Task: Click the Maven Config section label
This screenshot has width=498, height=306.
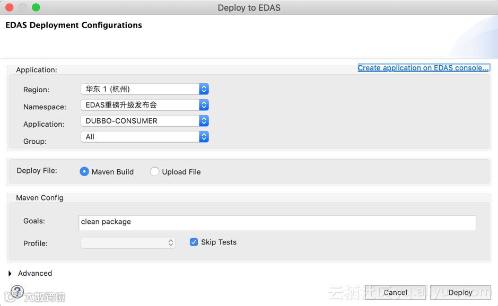Action: [40, 198]
